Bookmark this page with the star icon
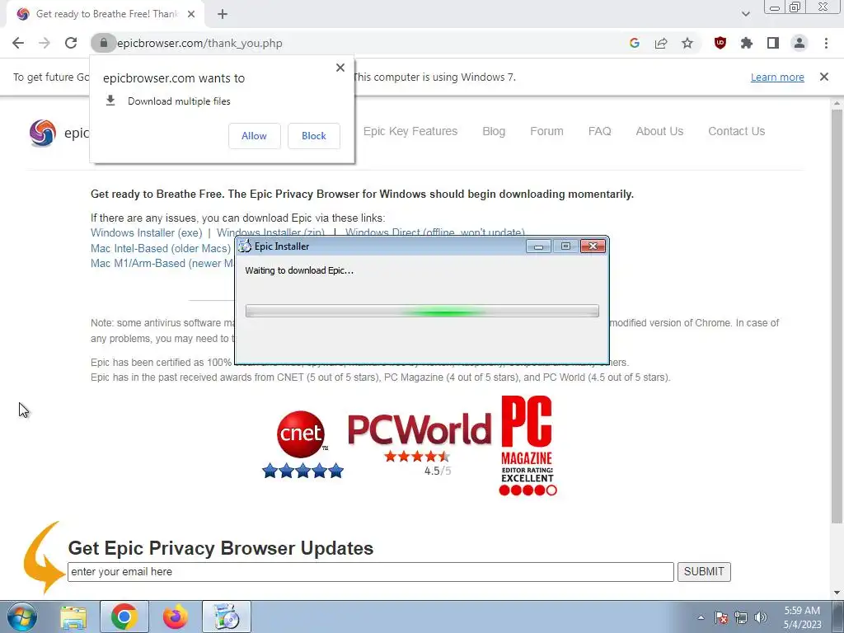844x633 pixels. pyautogui.click(x=687, y=43)
